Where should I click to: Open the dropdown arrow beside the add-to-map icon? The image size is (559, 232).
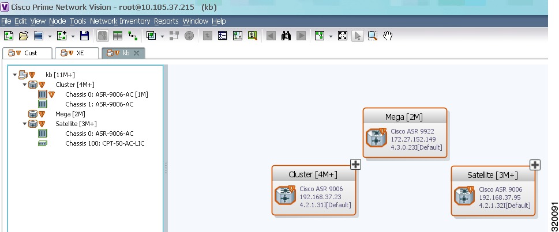(x=73, y=36)
